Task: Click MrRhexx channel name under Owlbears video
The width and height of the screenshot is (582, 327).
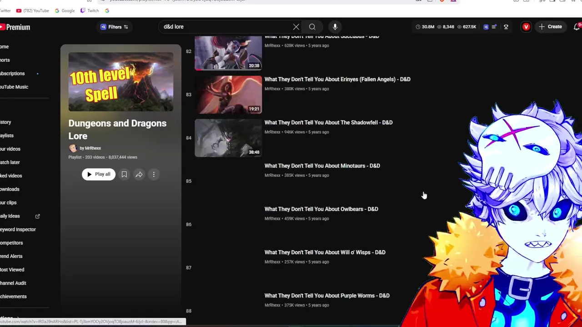Action: click(272, 218)
